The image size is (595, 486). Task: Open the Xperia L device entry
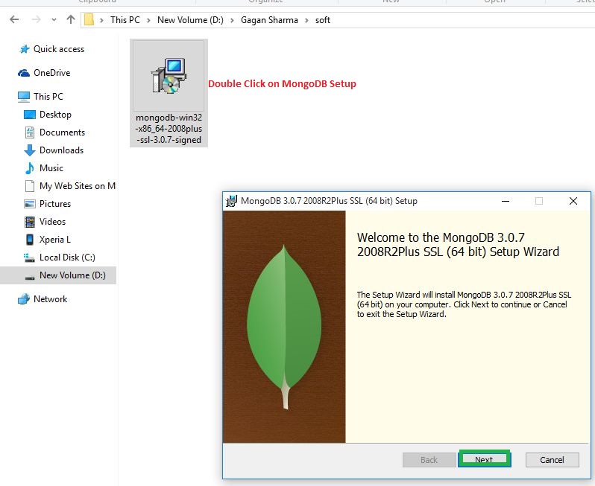[55, 240]
